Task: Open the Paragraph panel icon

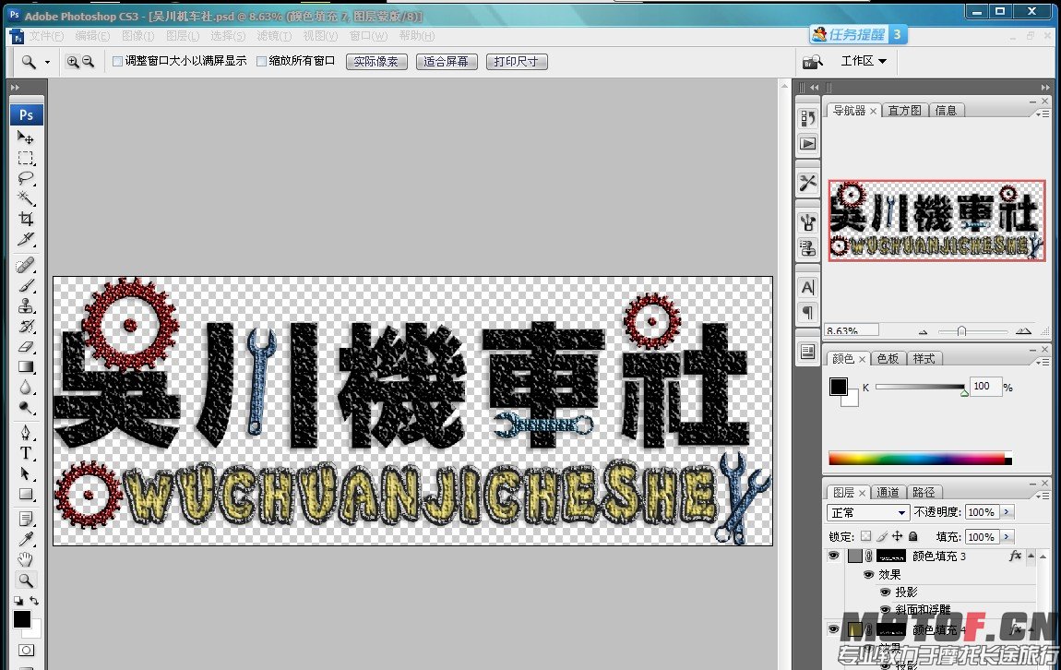Action: (808, 312)
